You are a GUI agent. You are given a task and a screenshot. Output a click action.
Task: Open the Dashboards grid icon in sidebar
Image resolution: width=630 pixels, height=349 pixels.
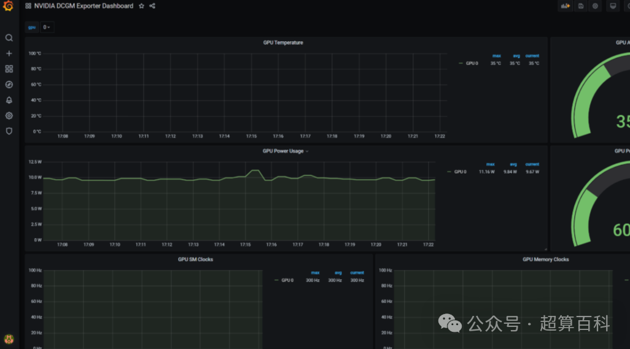[x=9, y=69]
